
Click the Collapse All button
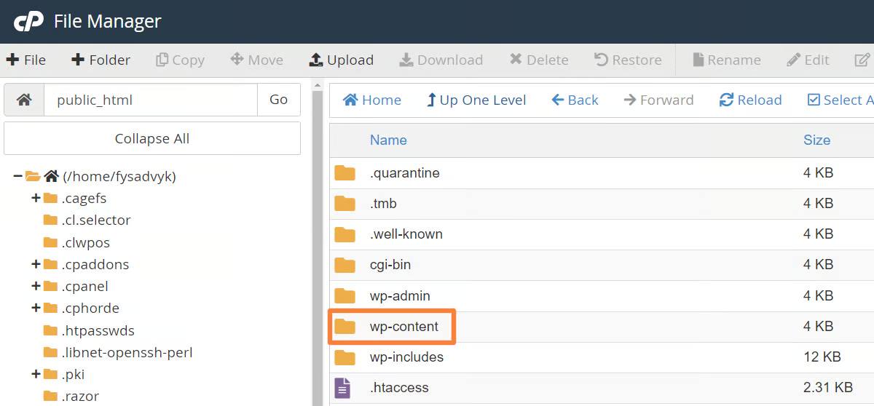point(152,138)
